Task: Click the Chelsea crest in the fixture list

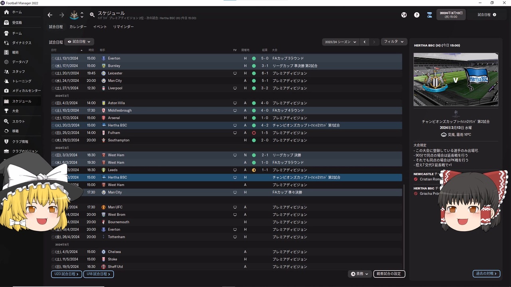Action: click(x=103, y=252)
